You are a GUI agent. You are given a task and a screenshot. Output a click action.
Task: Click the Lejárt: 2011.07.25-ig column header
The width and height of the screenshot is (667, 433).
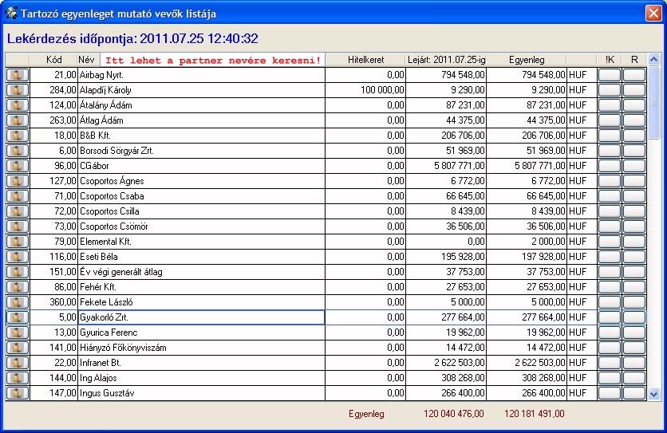[x=446, y=60]
